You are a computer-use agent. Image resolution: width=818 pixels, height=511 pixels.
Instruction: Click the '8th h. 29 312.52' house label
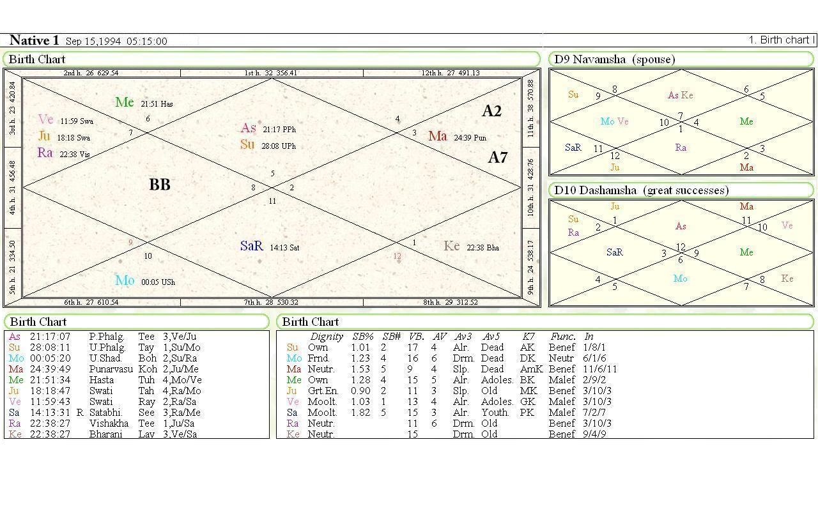pyautogui.click(x=451, y=302)
